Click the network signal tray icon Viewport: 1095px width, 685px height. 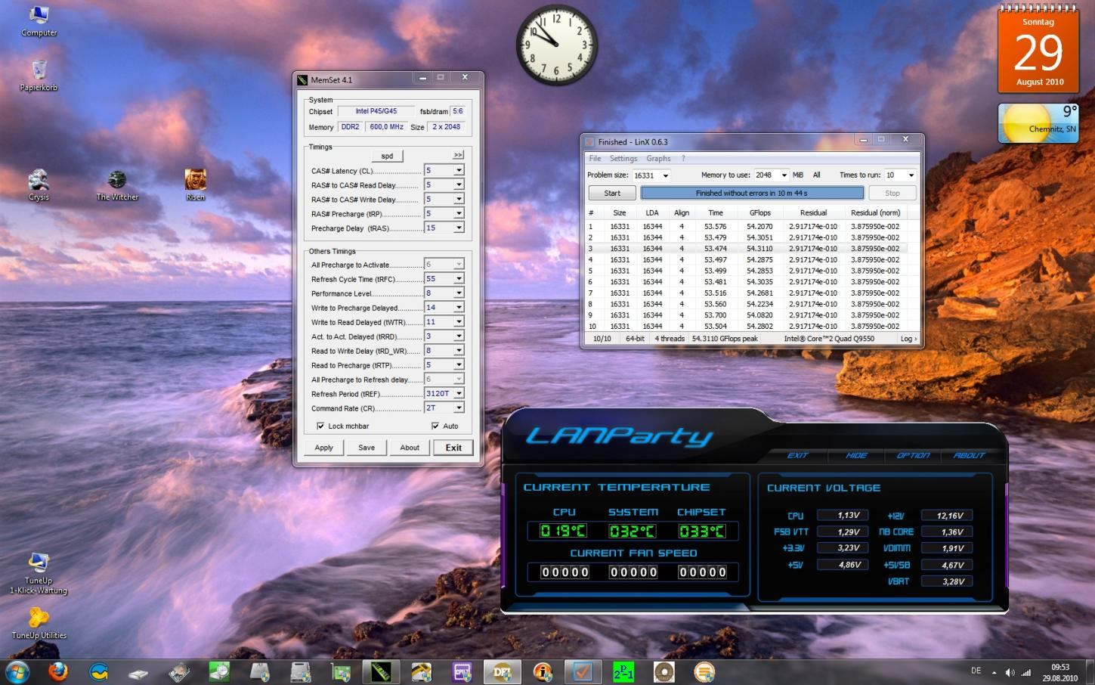[1026, 672]
